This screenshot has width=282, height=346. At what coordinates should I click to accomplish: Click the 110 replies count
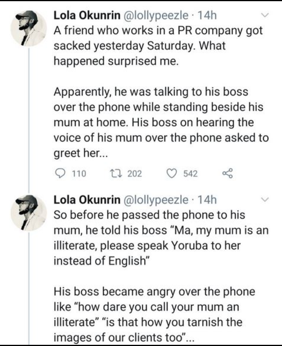pyautogui.click(x=80, y=173)
